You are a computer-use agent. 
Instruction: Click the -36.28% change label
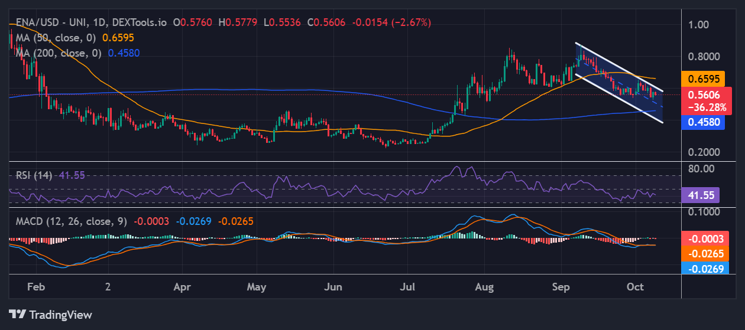pyautogui.click(x=701, y=107)
